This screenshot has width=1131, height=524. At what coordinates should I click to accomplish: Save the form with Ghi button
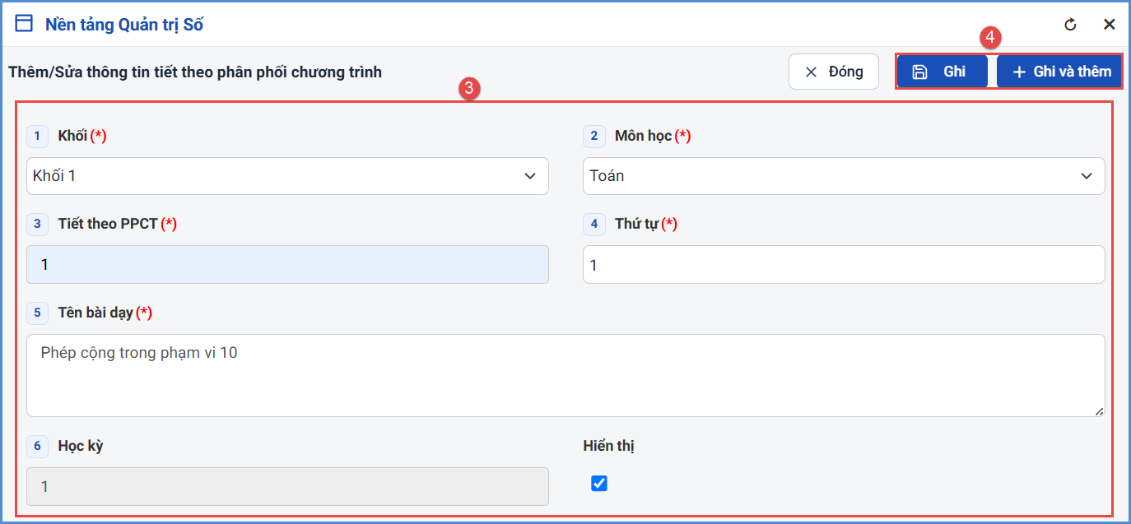(x=942, y=72)
